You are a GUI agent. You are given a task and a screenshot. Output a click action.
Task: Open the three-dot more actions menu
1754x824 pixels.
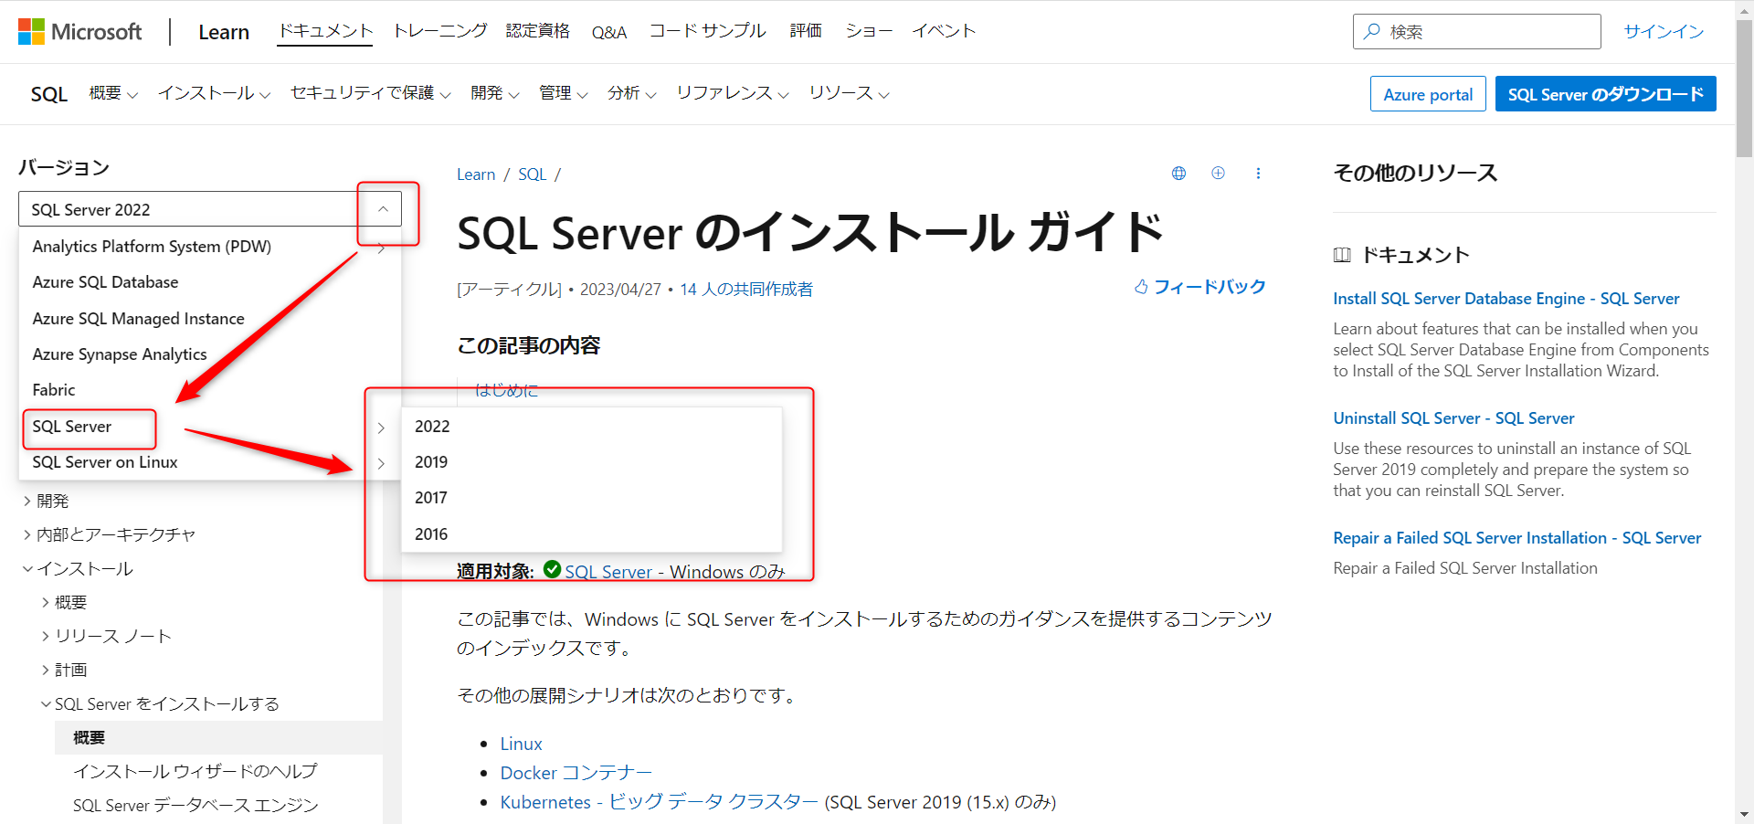click(1258, 174)
